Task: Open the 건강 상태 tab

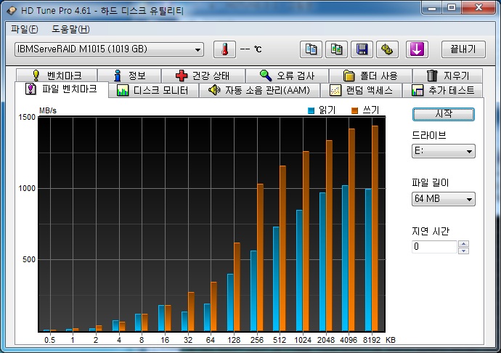Action: pos(203,76)
